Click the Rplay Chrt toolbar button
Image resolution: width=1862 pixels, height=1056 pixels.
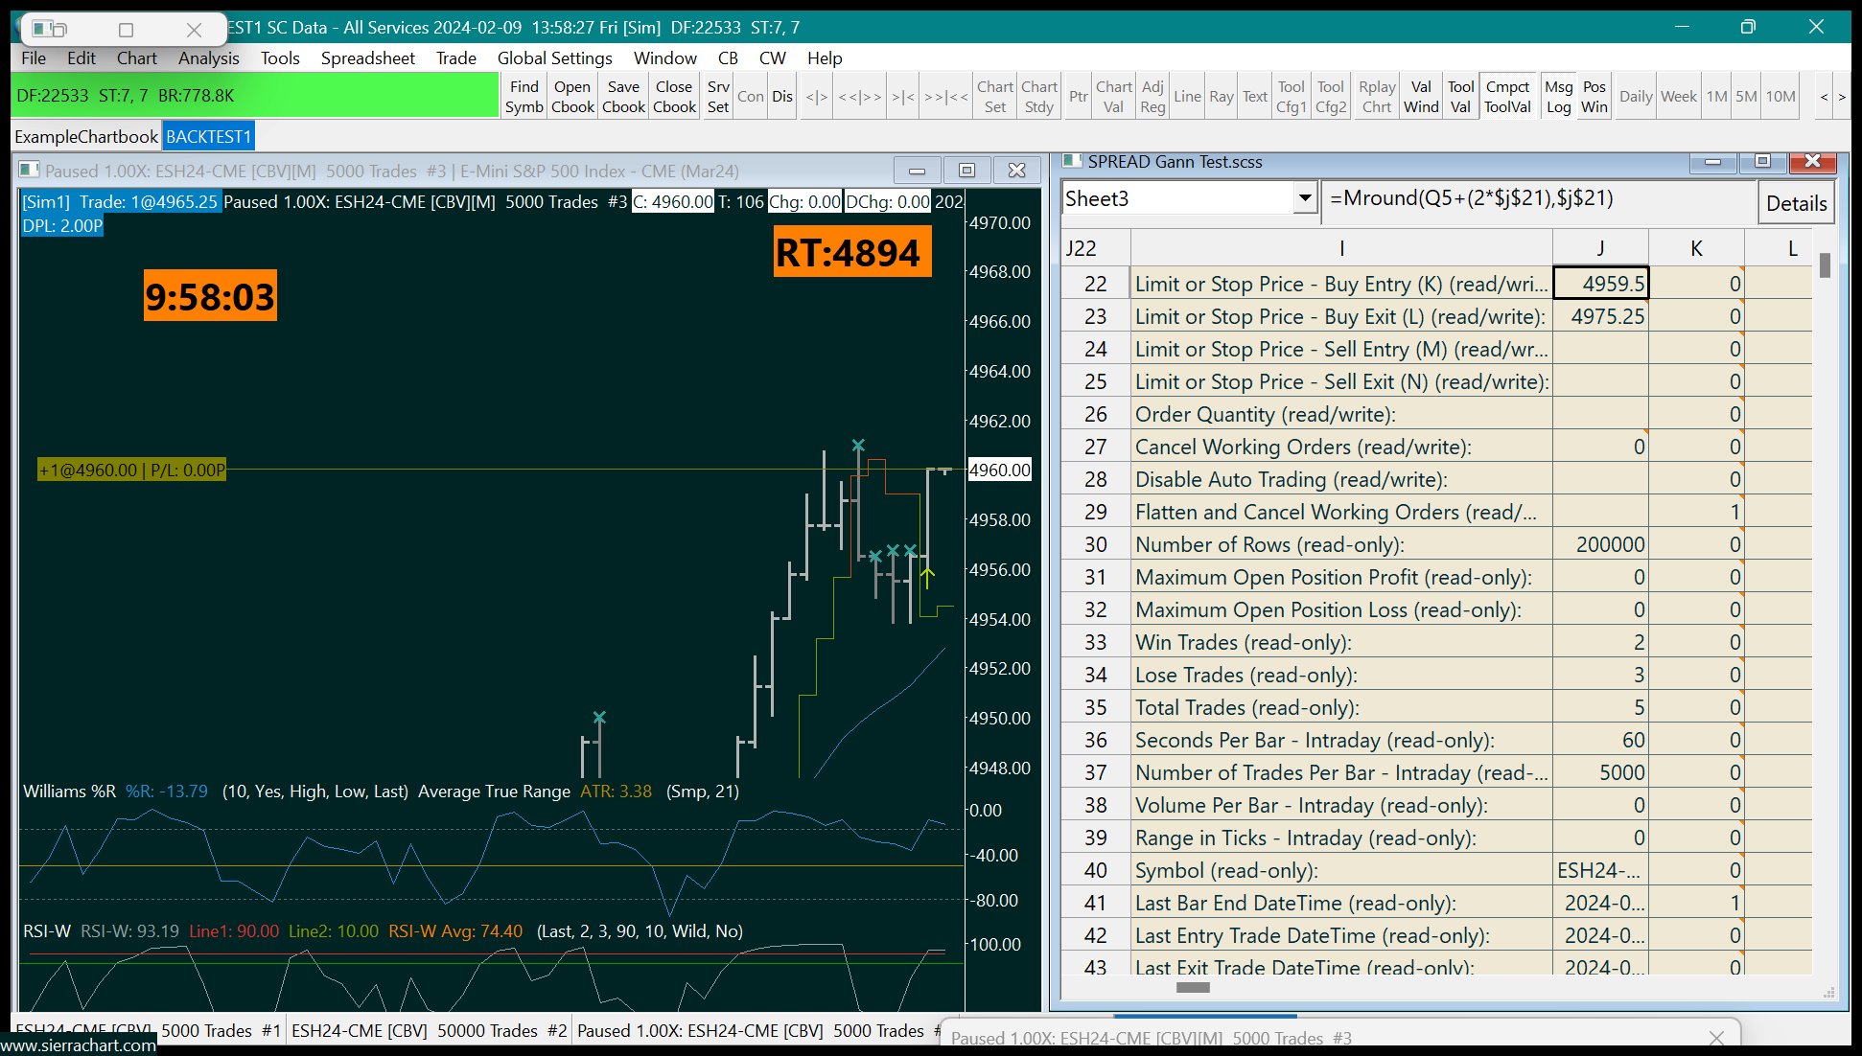click(x=1376, y=97)
